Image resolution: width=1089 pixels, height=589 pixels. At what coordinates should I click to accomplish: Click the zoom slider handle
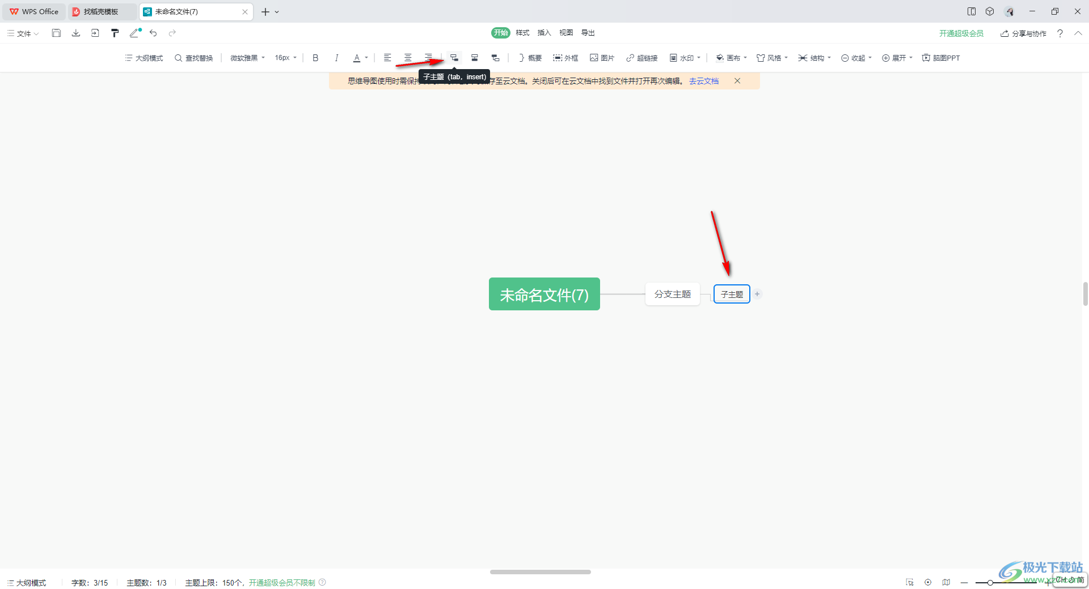(x=990, y=582)
